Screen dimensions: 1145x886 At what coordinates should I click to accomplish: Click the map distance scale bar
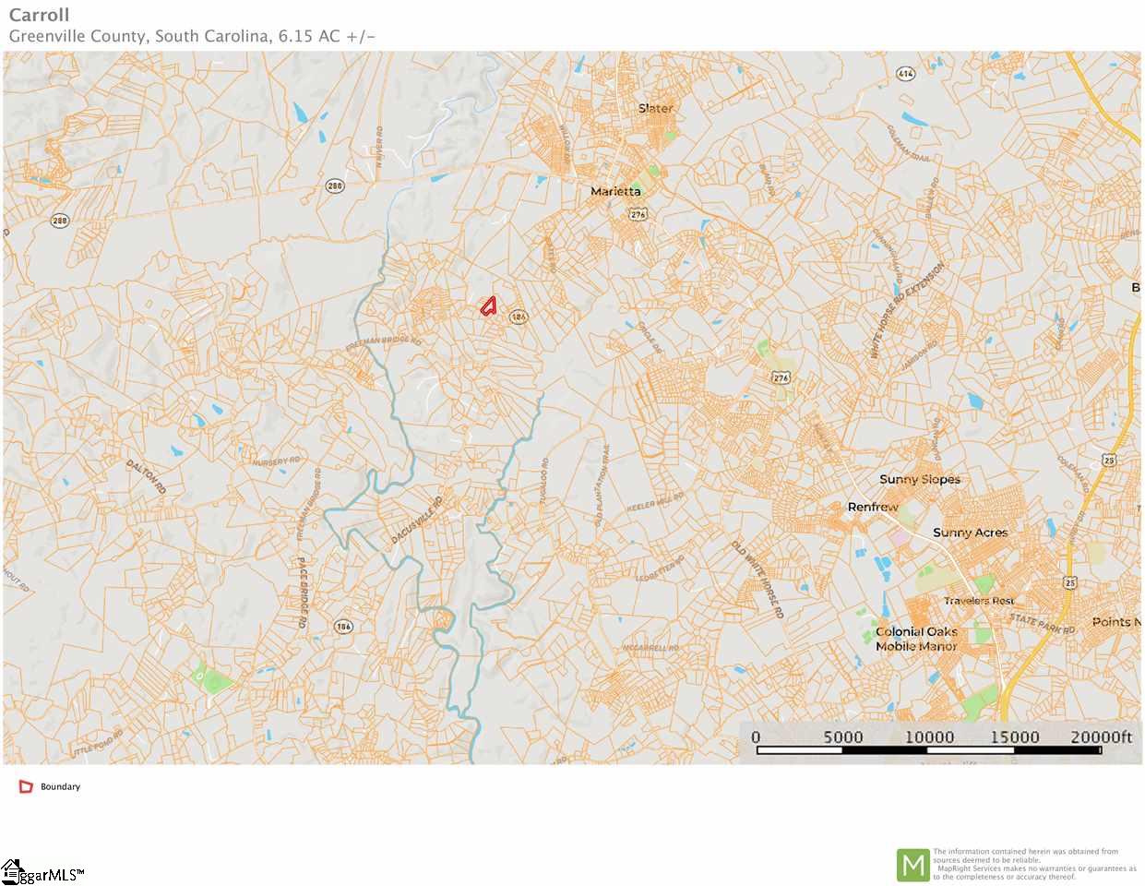[x=929, y=750]
